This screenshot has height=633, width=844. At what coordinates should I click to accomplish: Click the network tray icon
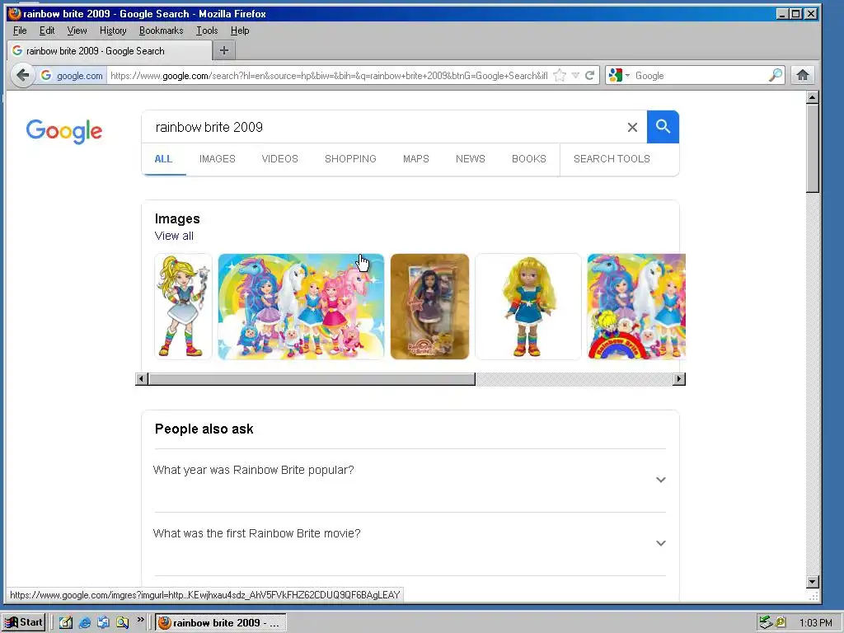click(x=766, y=623)
